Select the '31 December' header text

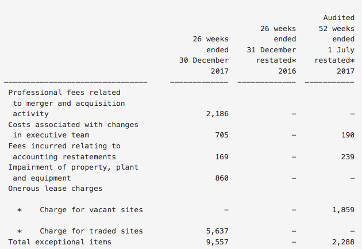coord(271,50)
